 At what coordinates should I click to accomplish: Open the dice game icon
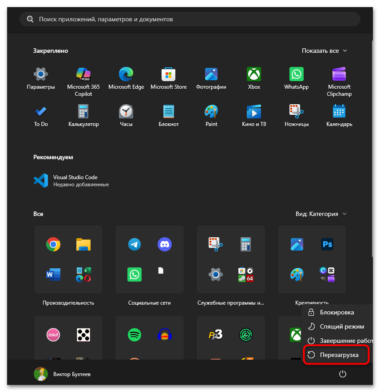tap(83, 334)
